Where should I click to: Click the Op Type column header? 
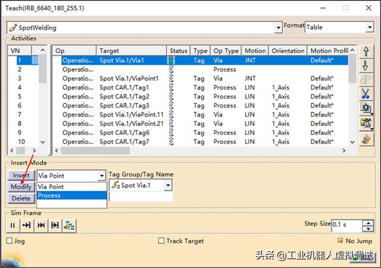click(x=226, y=51)
